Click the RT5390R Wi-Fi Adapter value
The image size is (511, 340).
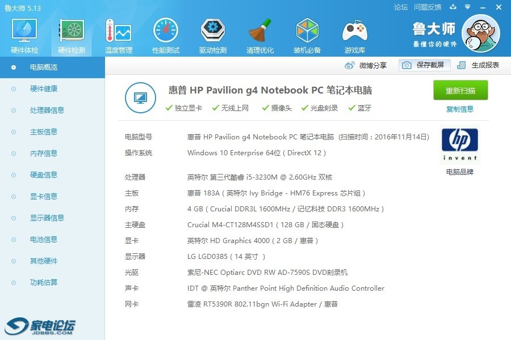coord(262,304)
